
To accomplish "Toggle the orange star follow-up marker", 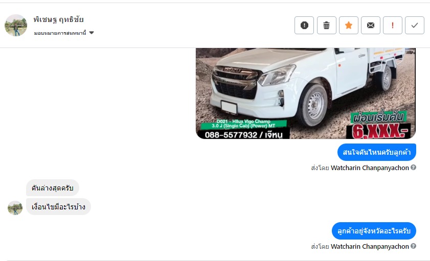I will coord(349,25).
